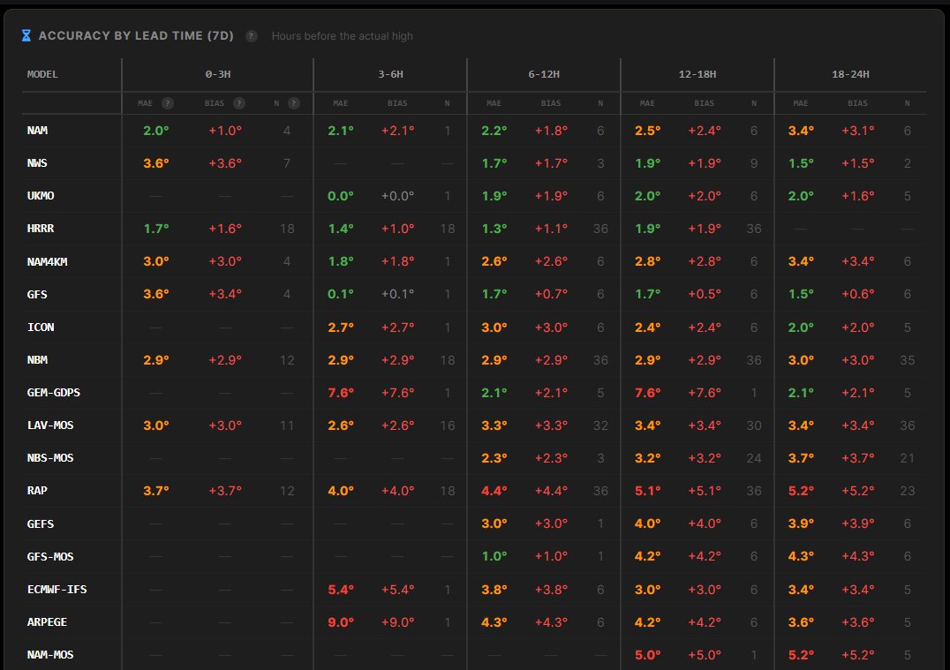The image size is (950, 670).
Task: Select the NBM model row label
Action: coord(37,360)
